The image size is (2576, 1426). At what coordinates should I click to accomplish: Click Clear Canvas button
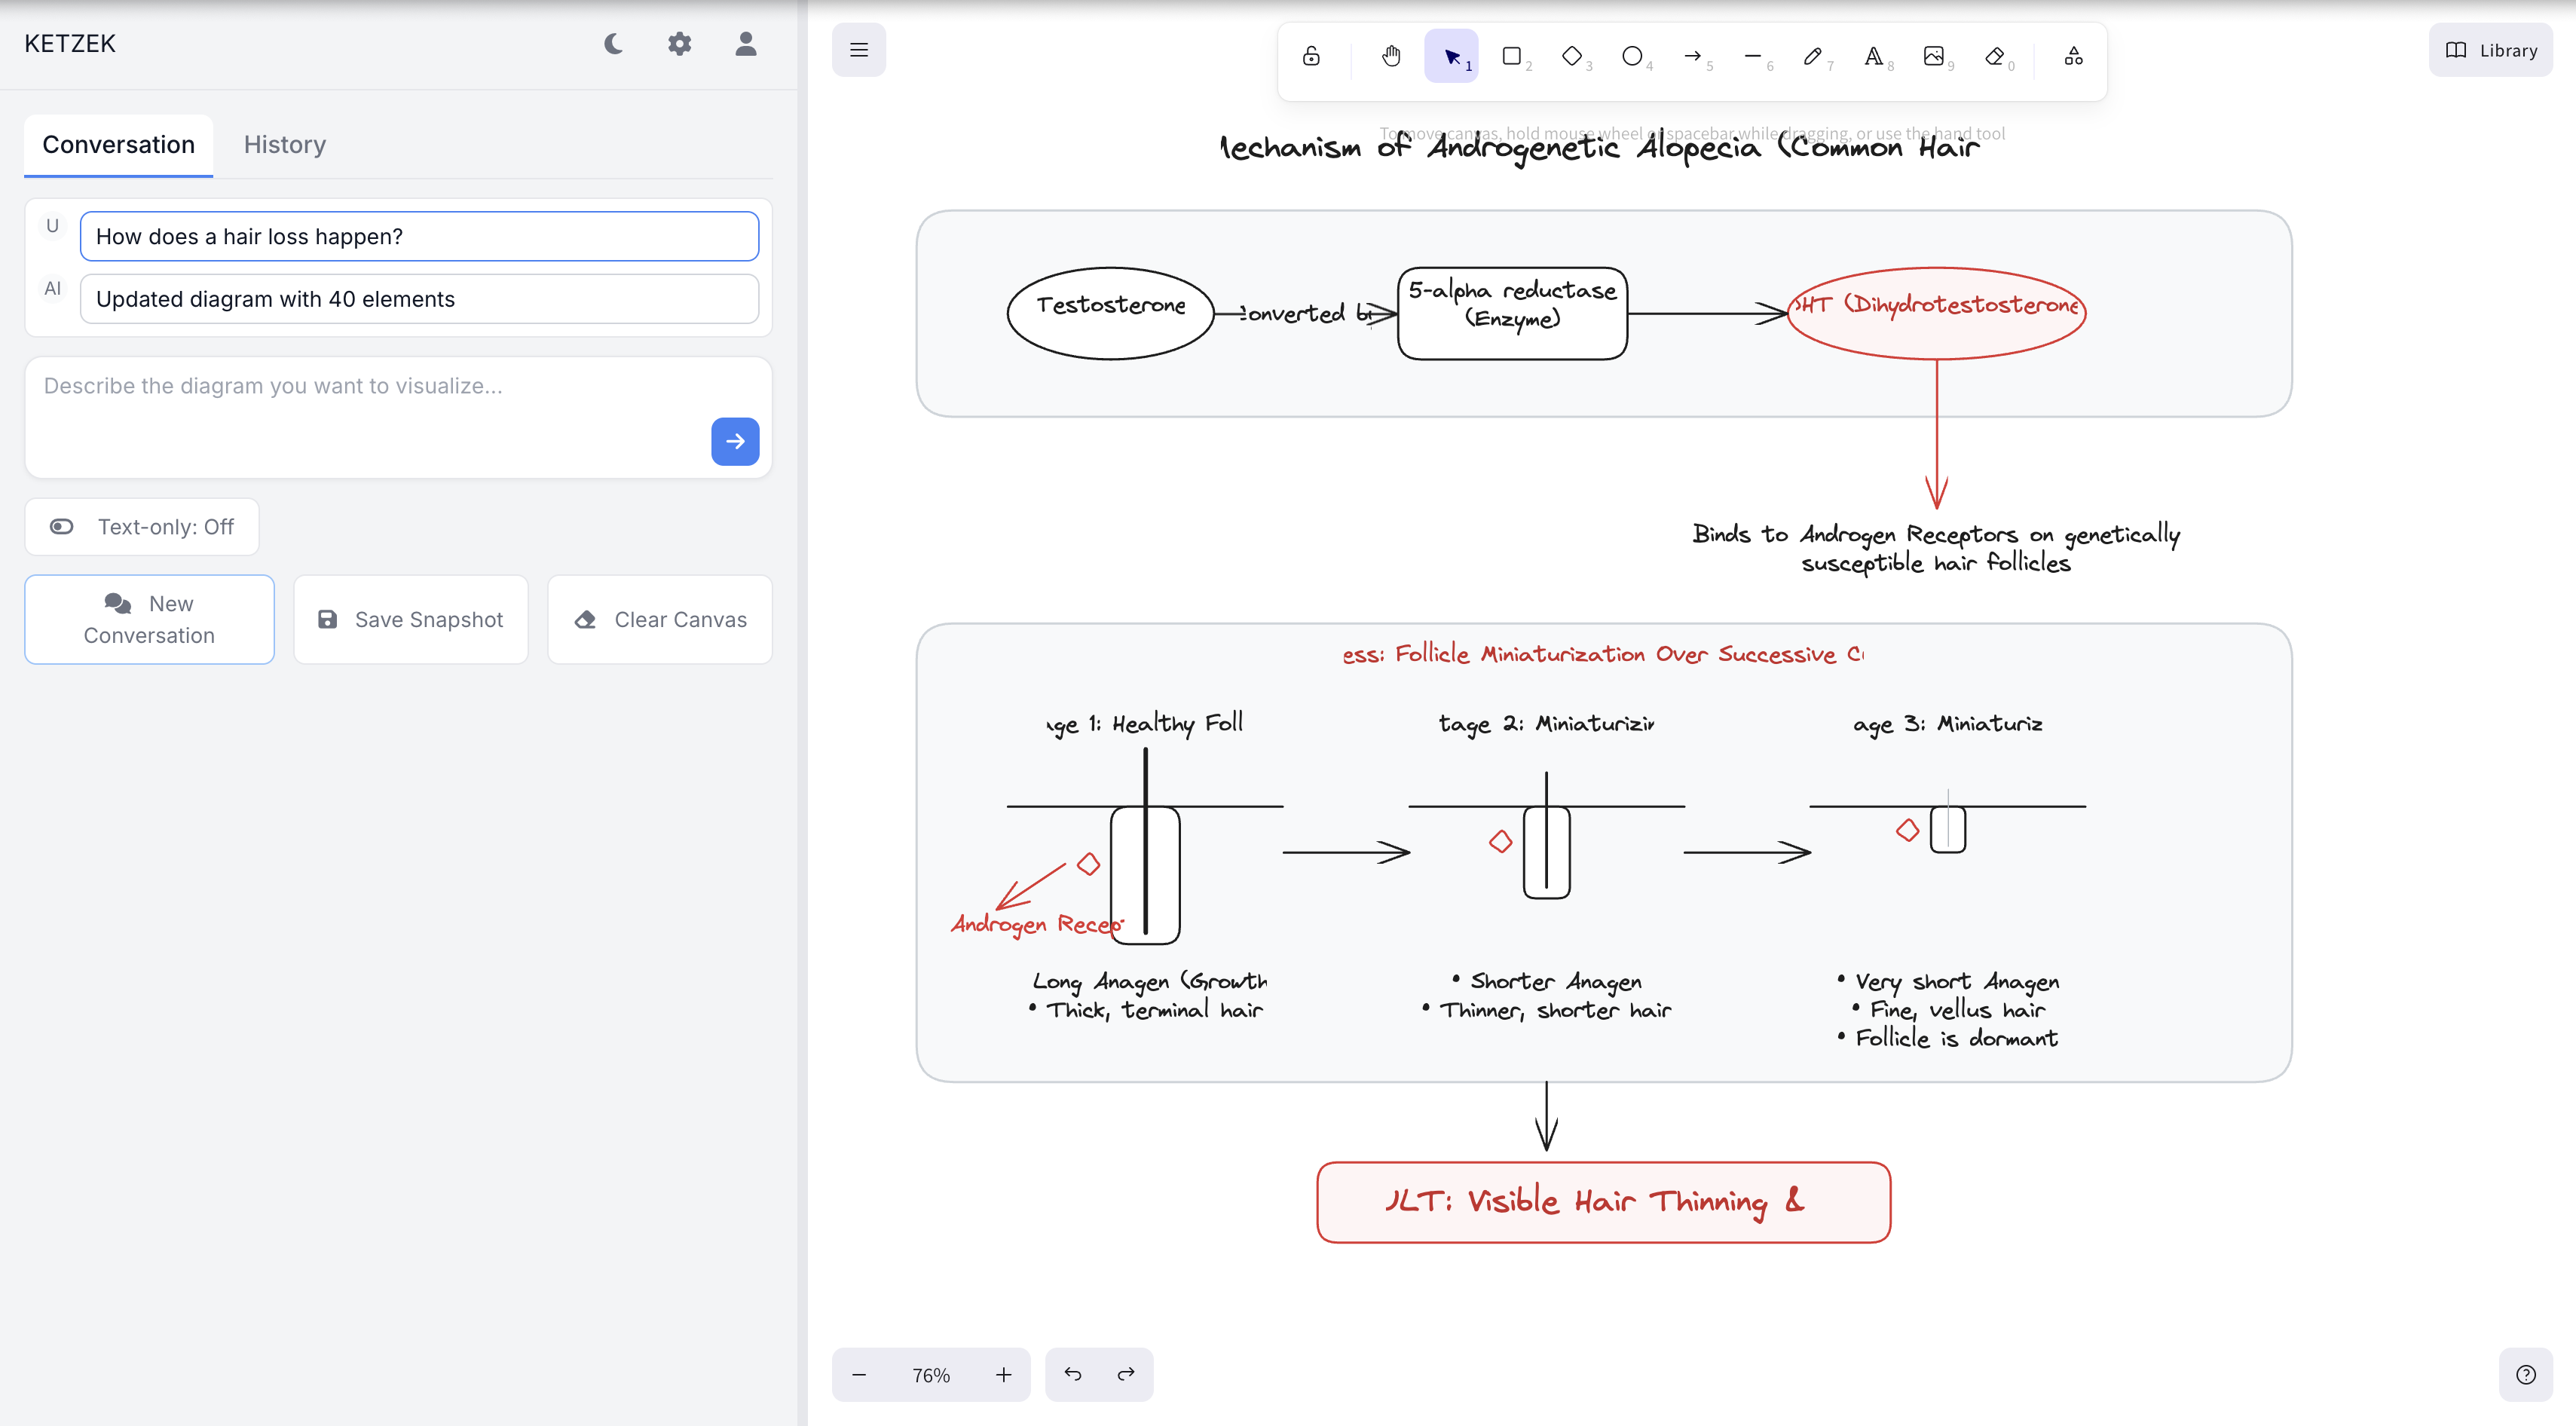(x=660, y=619)
